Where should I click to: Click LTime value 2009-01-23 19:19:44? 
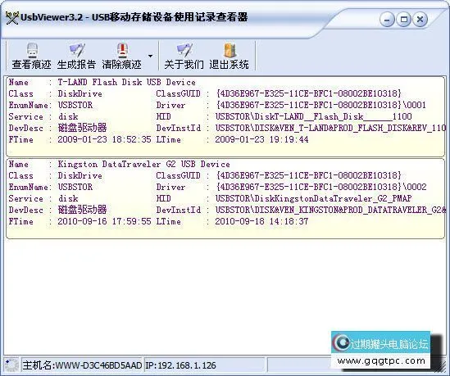[x=261, y=140]
